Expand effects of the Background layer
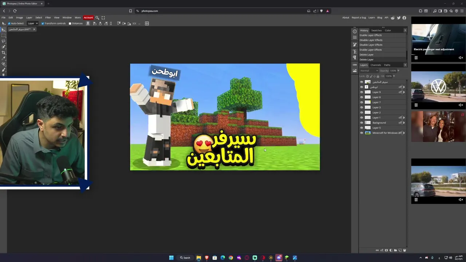 pos(404,123)
